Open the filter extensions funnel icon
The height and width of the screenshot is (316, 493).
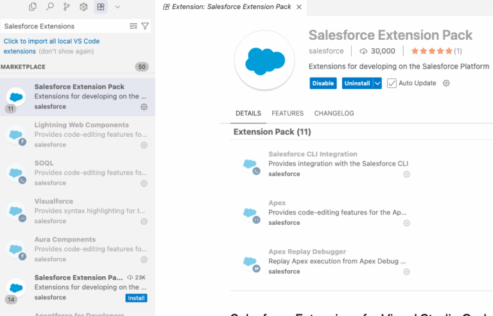point(145,26)
